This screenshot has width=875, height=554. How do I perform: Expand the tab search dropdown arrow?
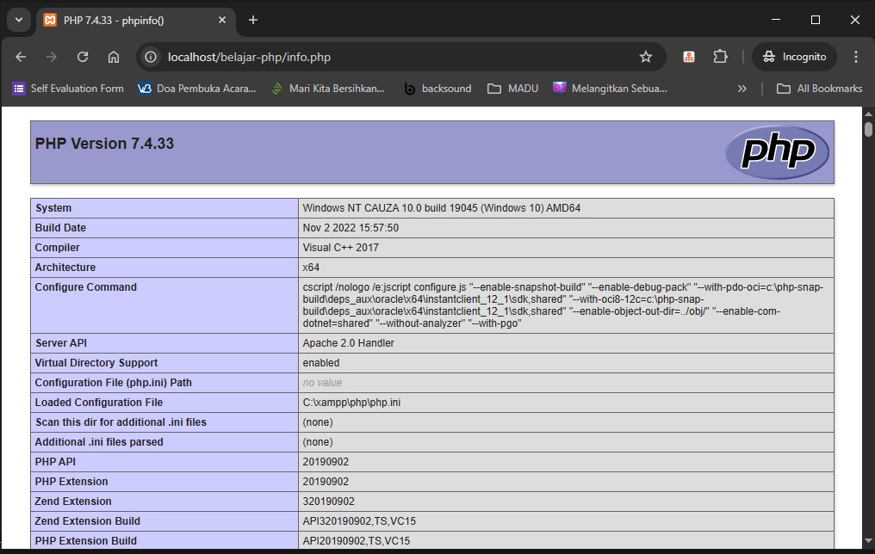point(18,20)
